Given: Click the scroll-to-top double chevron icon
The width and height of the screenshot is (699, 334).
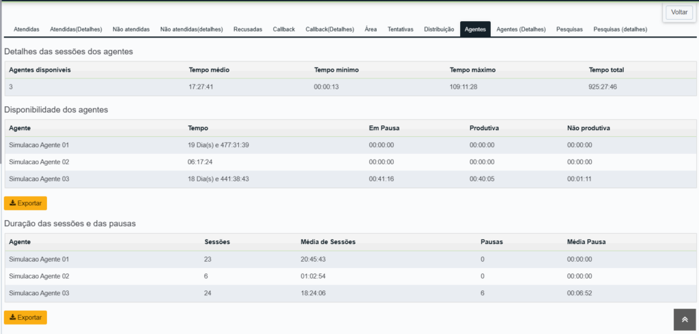Looking at the screenshot, I should 685,319.
